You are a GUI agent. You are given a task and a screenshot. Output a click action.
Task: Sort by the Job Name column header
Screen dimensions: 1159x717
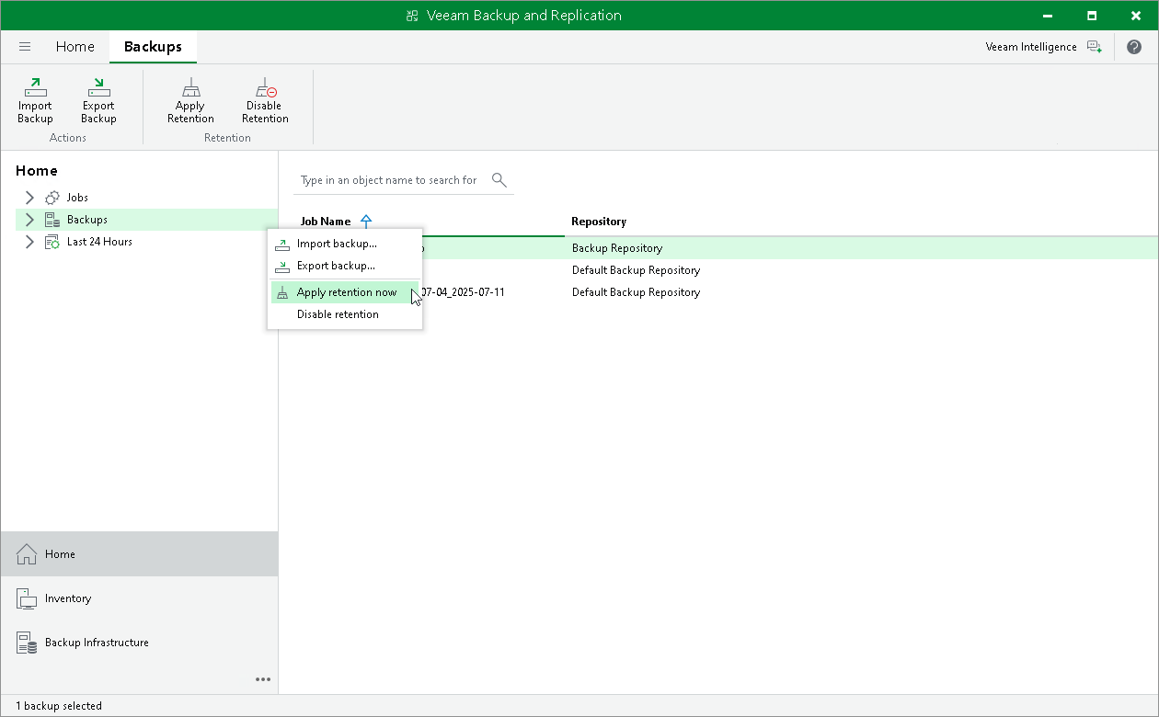tap(326, 222)
